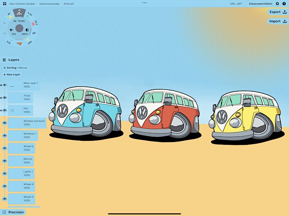Open the Precision menu button
289x216 pixels.
pyautogui.click(x=13, y=212)
